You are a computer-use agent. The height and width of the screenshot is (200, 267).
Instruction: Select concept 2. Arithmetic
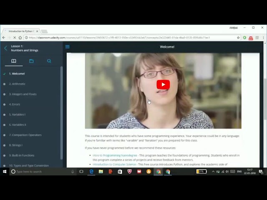pyautogui.click(x=17, y=84)
